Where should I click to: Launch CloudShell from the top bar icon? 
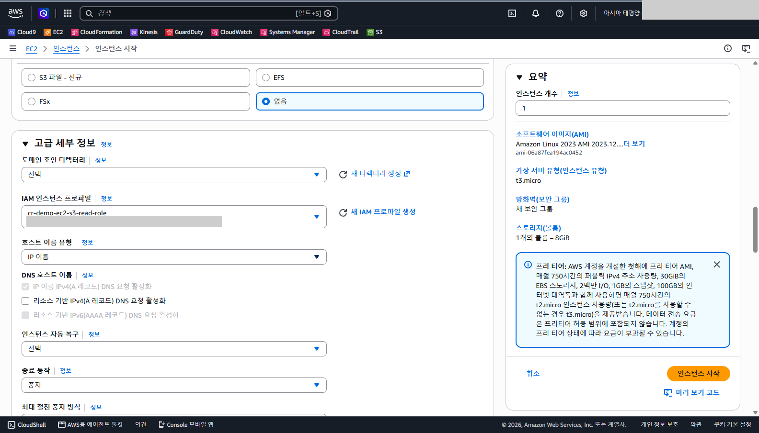(x=512, y=13)
